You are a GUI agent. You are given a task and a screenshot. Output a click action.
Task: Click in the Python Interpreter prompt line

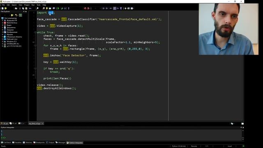point(121,138)
